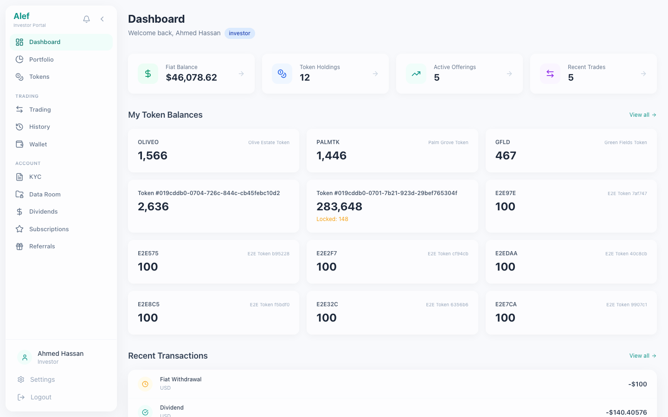668x417 pixels.
Task: Select the KYC document icon
Action: tap(19, 177)
